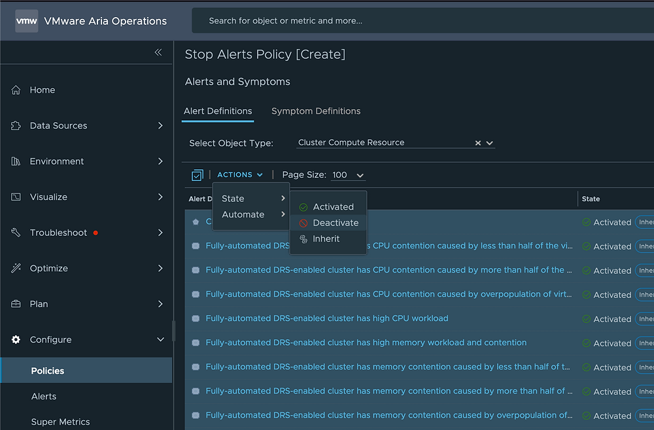654x430 pixels.
Task: Click the Inherit gear icon in submenu
Action: pyautogui.click(x=303, y=239)
